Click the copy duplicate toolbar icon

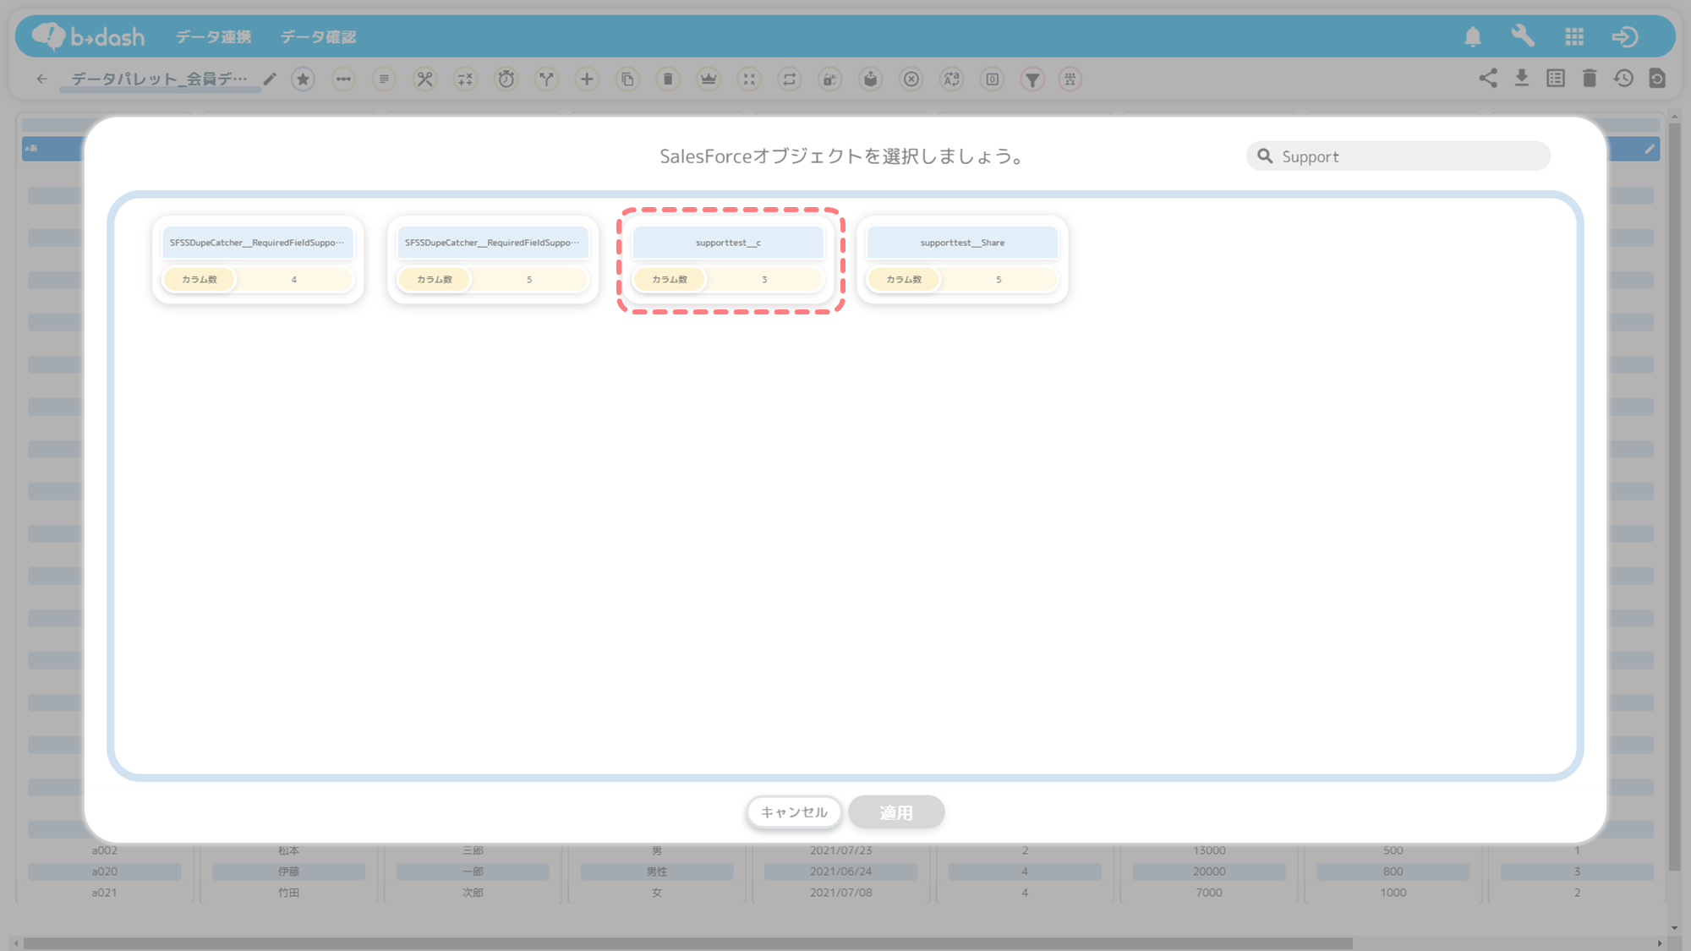pyautogui.click(x=627, y=79)
